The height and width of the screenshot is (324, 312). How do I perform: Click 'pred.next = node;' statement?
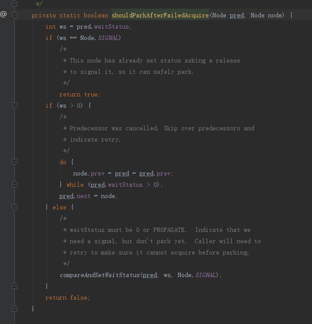tap(89, 196)
